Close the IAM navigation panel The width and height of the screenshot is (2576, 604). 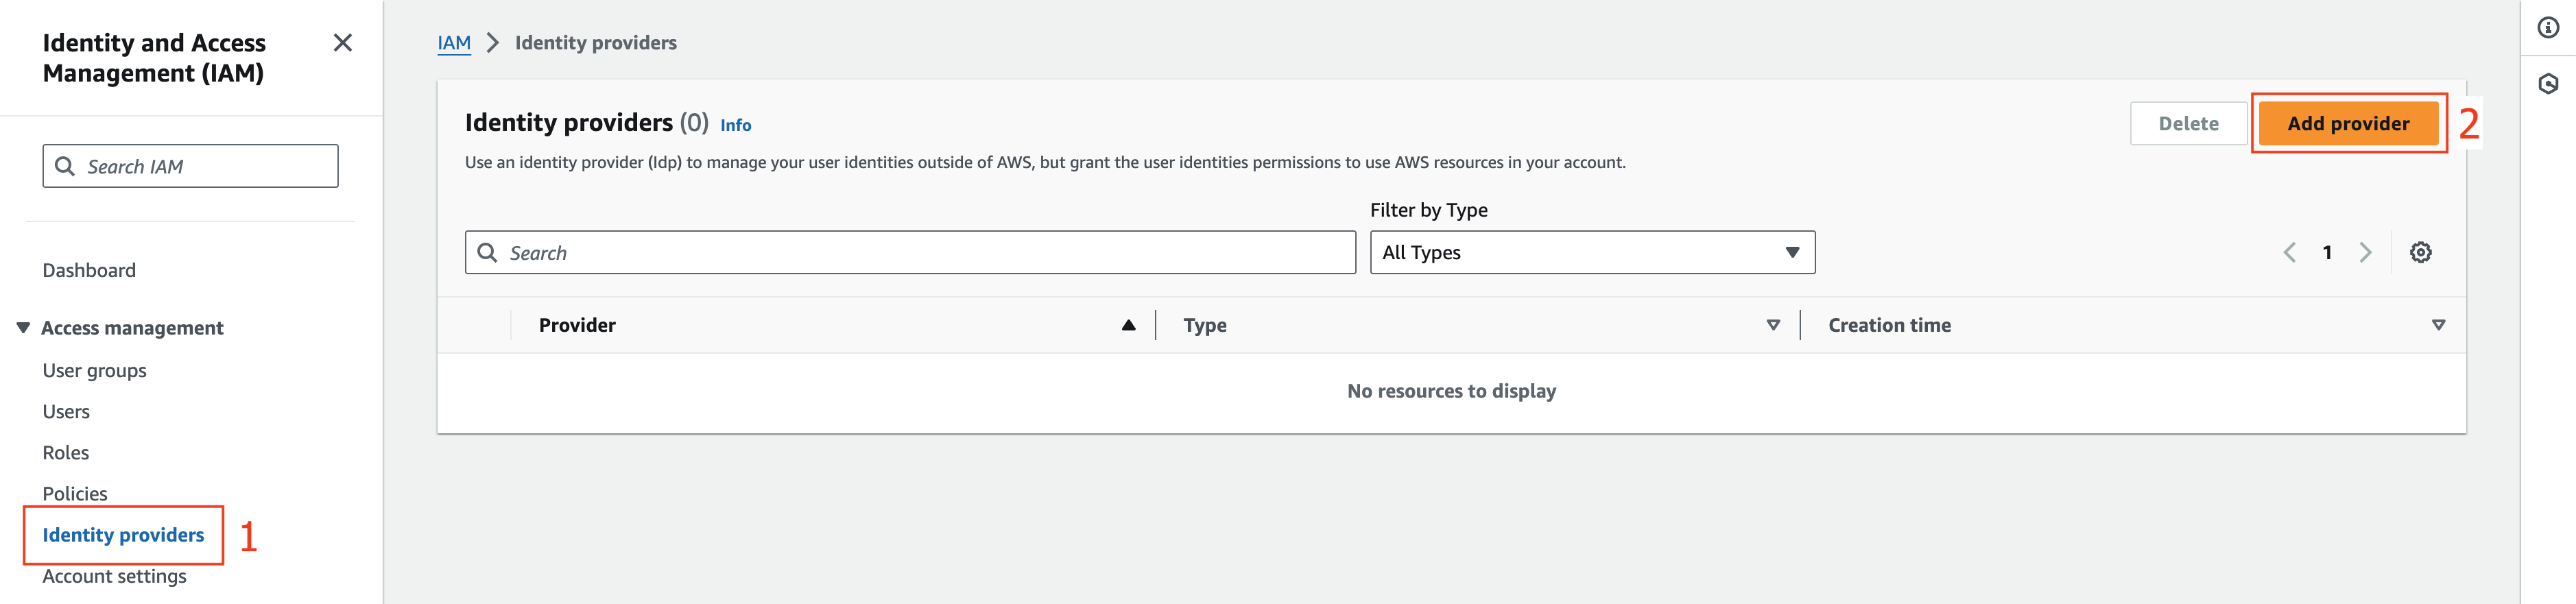pos(342,43)
